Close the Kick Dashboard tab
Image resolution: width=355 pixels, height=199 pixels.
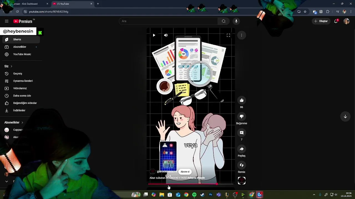pyautogui.click(x=47, y=4)
